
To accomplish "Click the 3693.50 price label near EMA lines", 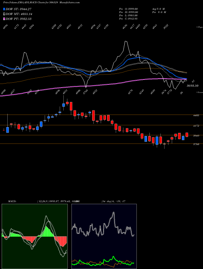I will (x=192, y=86).
